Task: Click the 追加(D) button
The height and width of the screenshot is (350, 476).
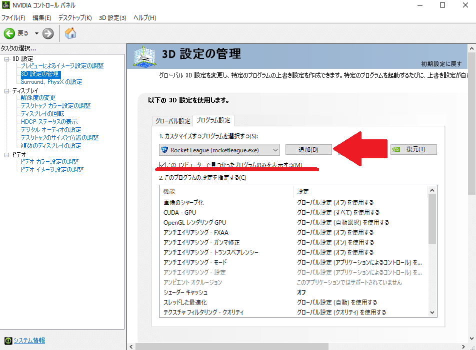Action: click(x=308, y=150)
